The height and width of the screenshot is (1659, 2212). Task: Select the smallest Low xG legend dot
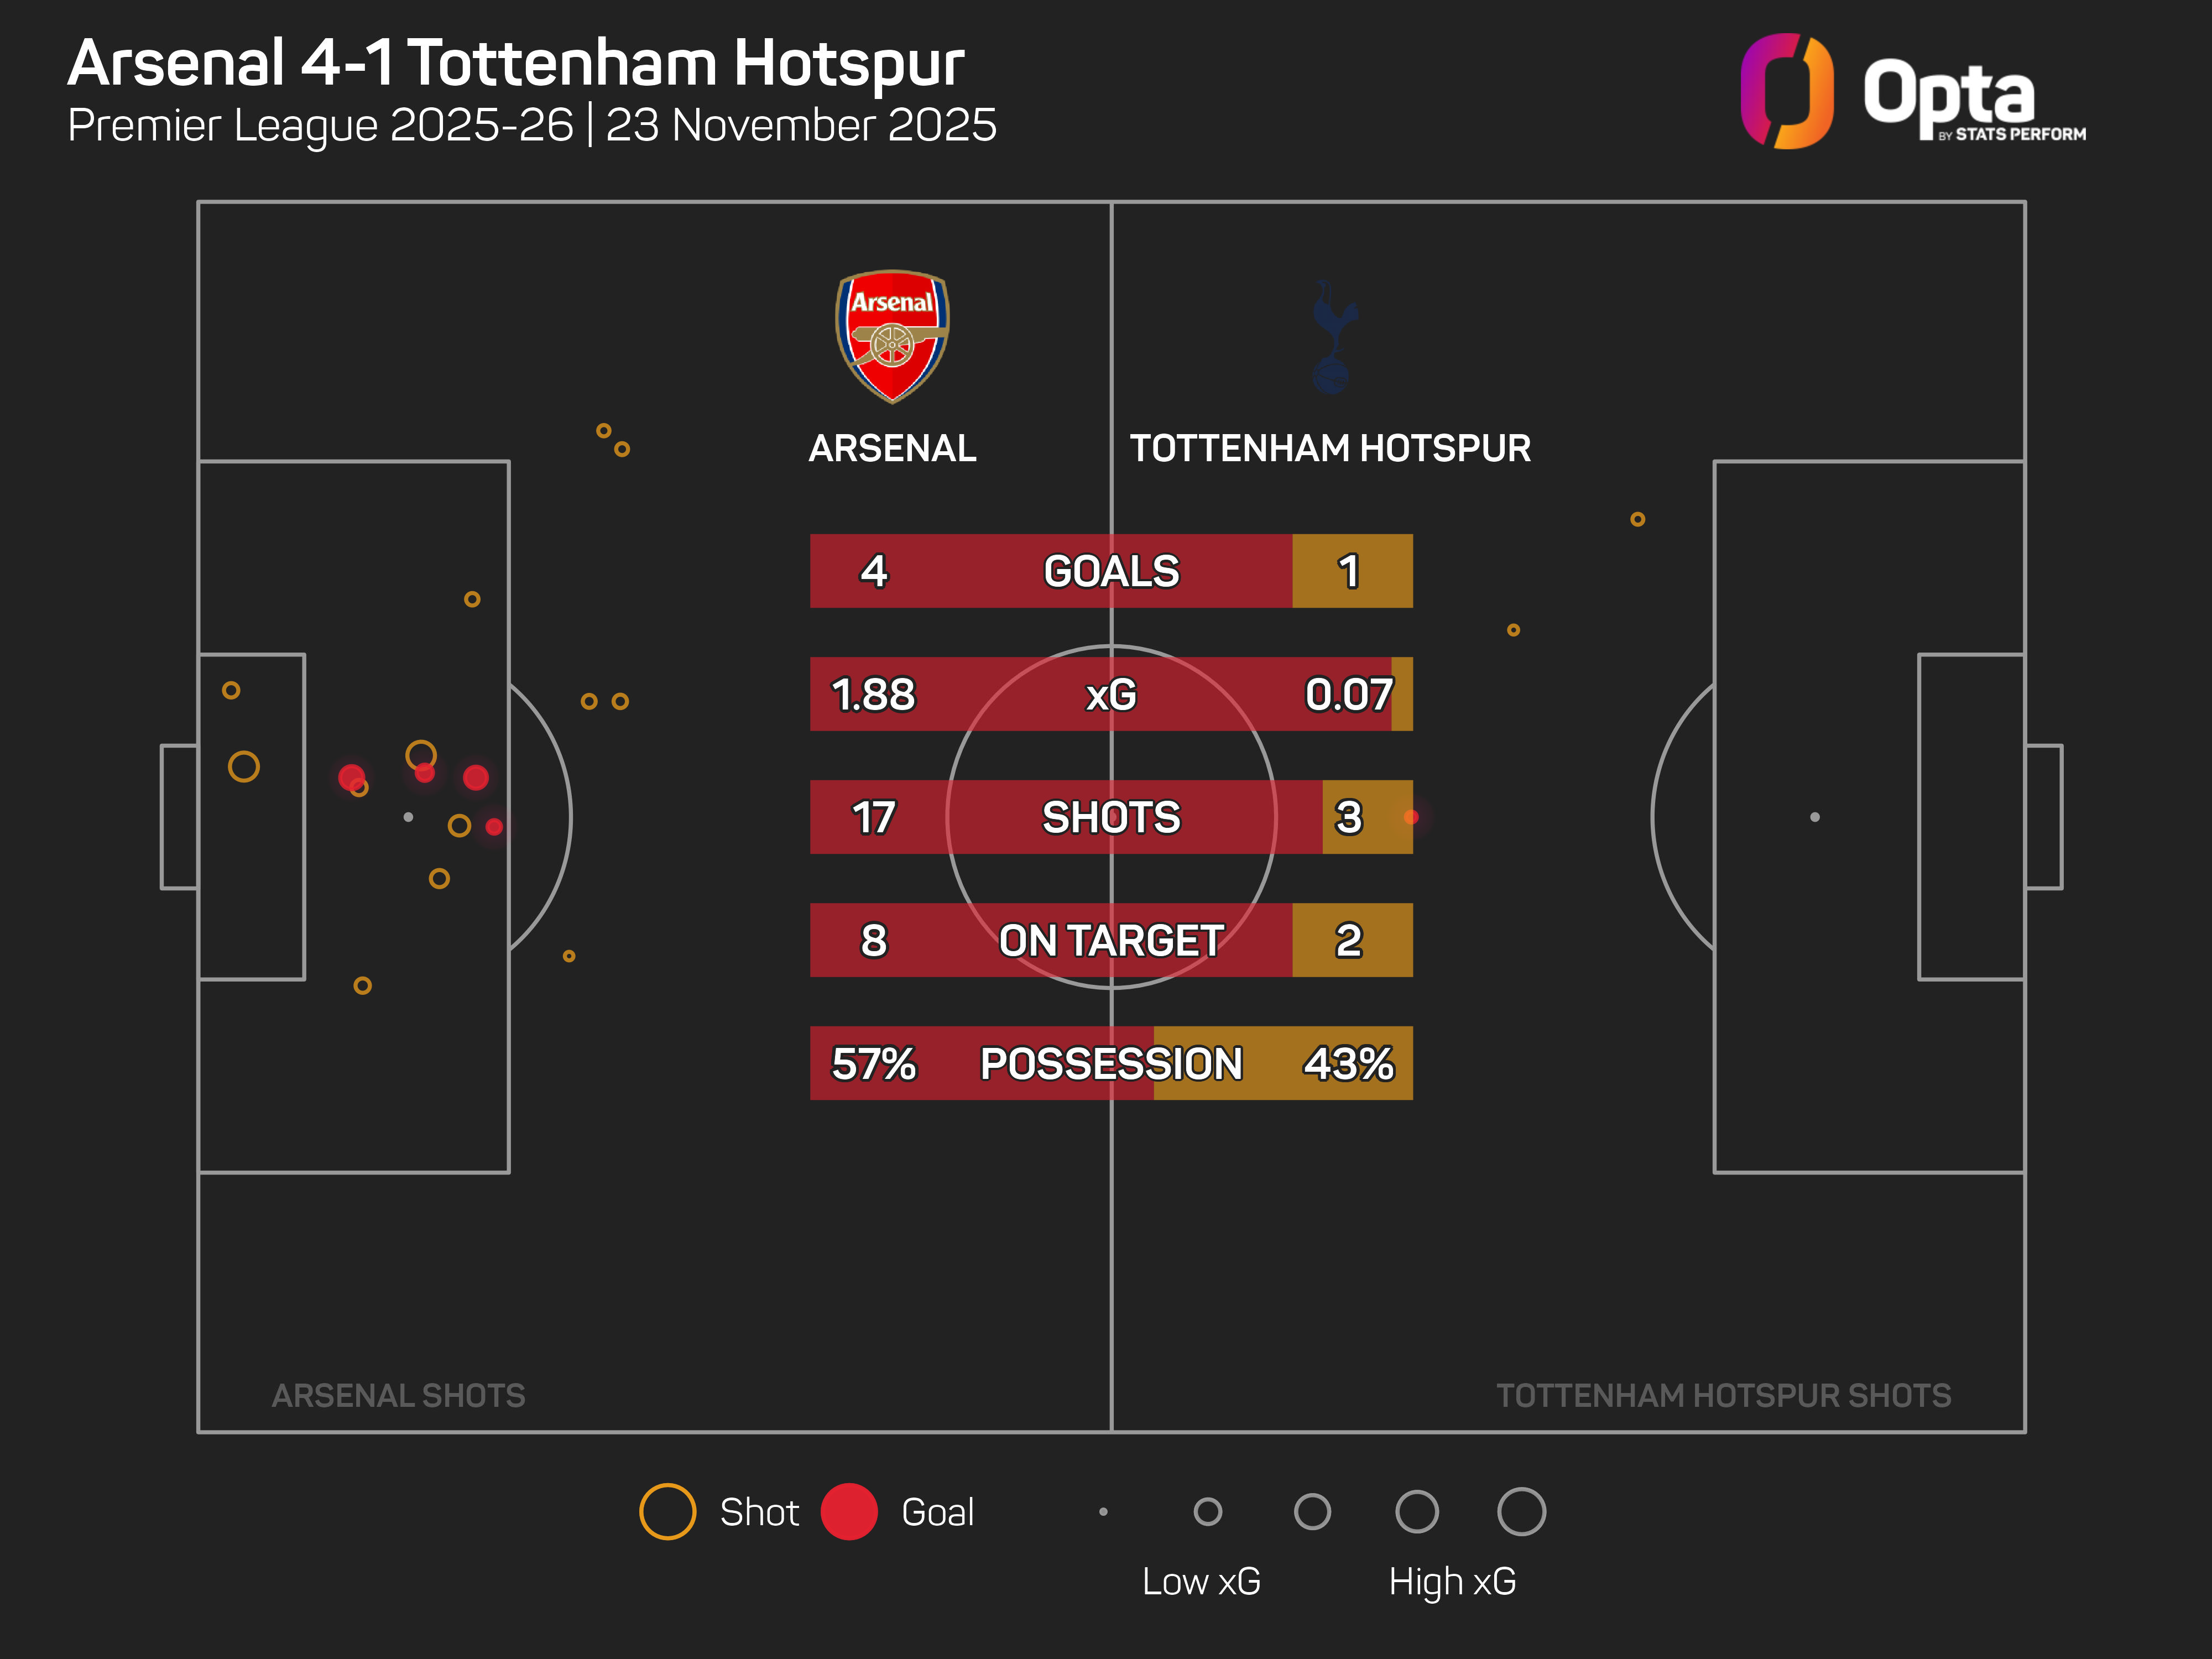click(1103, 1512)
